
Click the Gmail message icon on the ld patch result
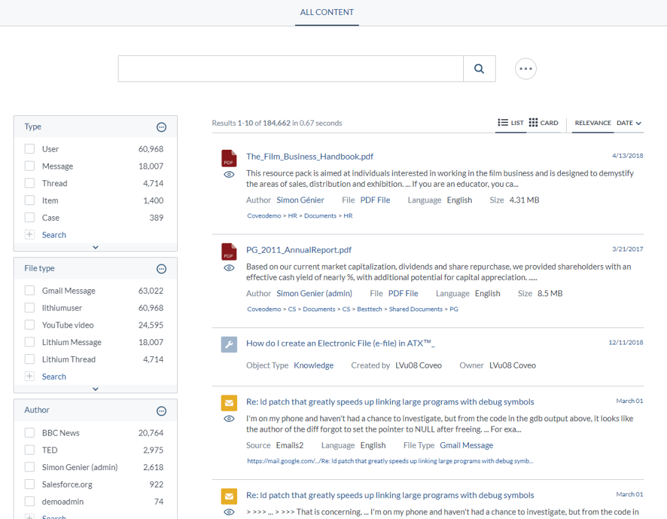tap(229, 403)
